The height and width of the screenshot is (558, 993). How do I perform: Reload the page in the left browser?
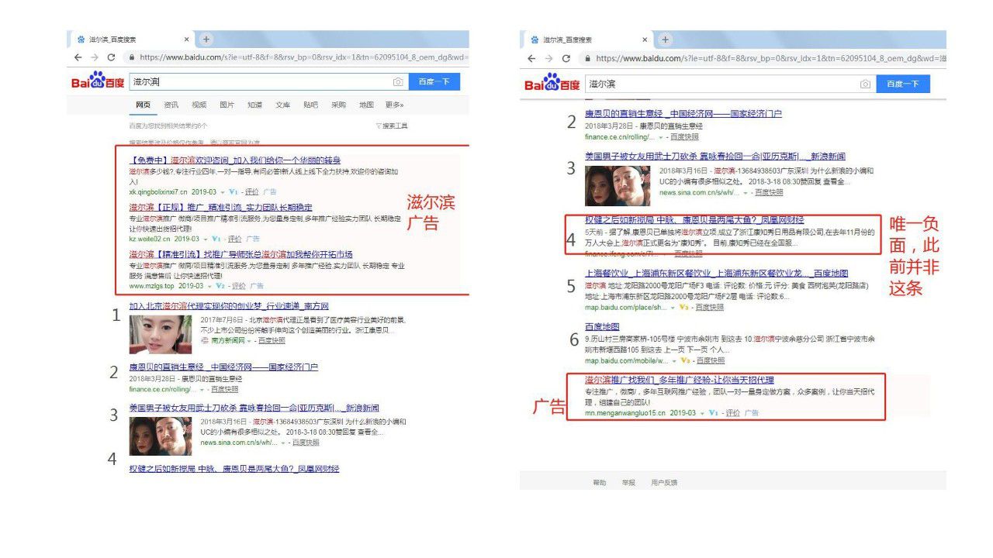[x=112, y=57]
